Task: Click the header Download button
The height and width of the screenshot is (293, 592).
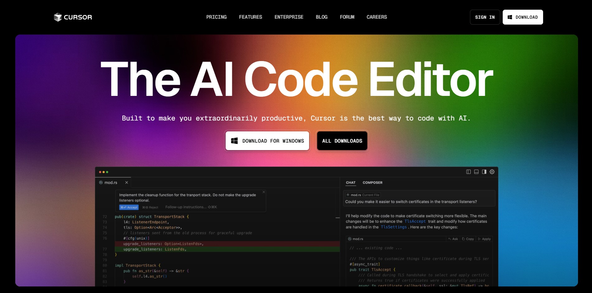Action: point(523,17)
